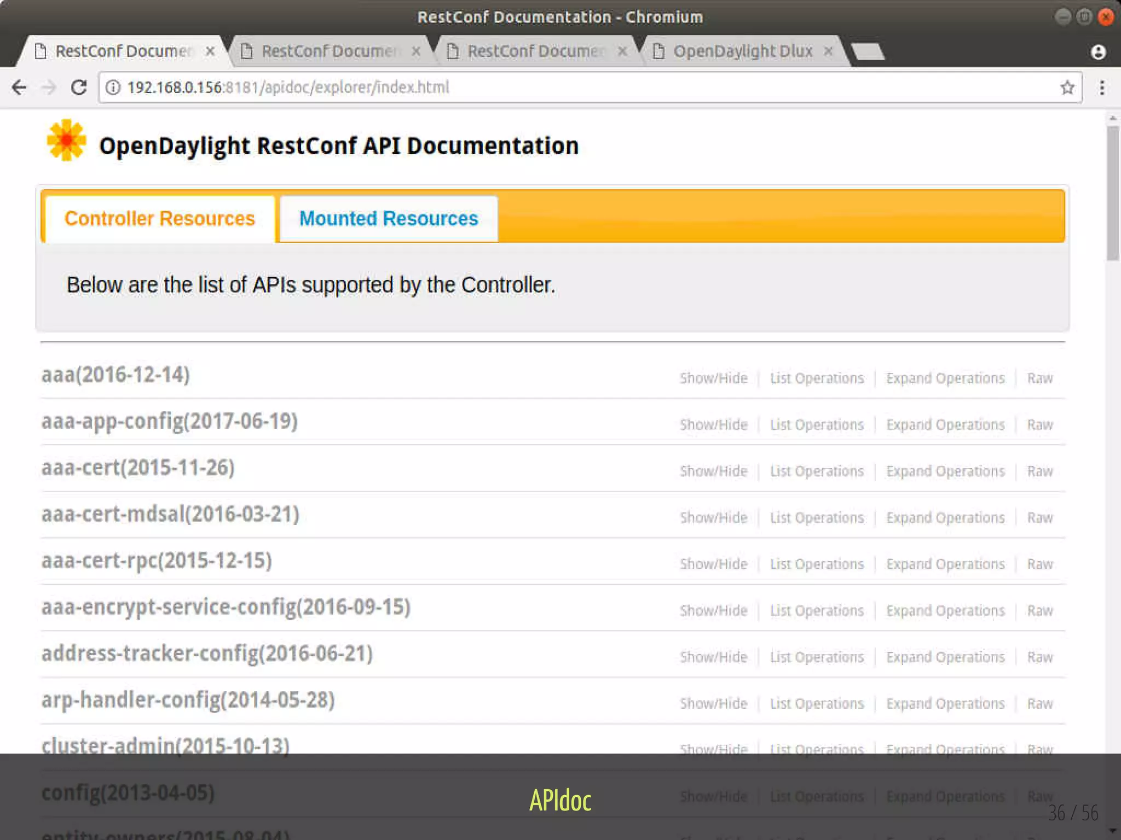The width and height of the screenshot is (1121, 840).
Task: Expand Operations for aaa-cert-rpc(2015-12-15)
Action: click(945, 564)
